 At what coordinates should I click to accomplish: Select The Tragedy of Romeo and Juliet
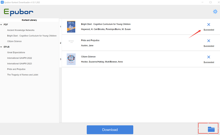click(x=23, y=75)
